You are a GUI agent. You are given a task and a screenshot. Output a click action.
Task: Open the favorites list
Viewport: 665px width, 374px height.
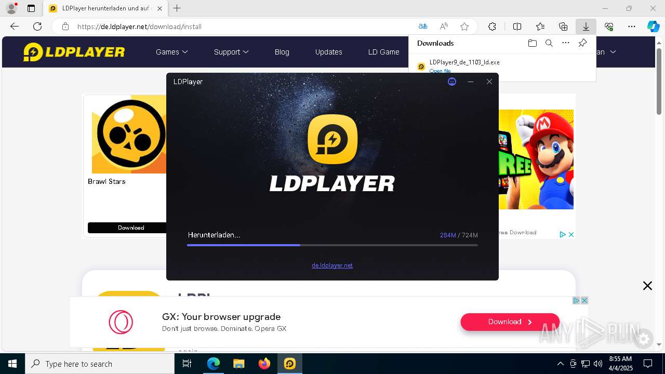(x=540, y=26)
